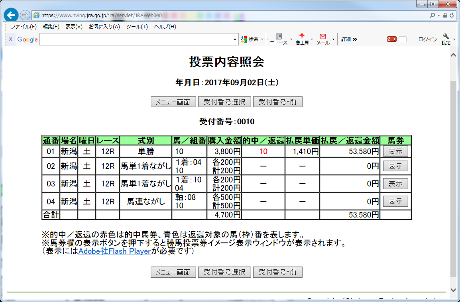The image size is (460, 302).
Task: Open the 表示(V) menu
Action: (74, 27)
